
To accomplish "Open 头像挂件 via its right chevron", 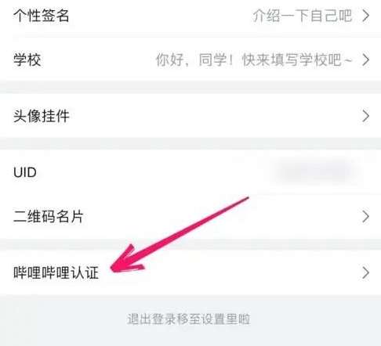I will pos(366,116).
